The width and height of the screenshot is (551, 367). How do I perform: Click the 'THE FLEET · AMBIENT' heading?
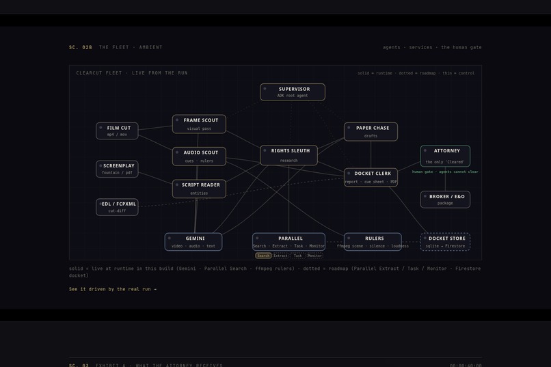pos(131,47)
